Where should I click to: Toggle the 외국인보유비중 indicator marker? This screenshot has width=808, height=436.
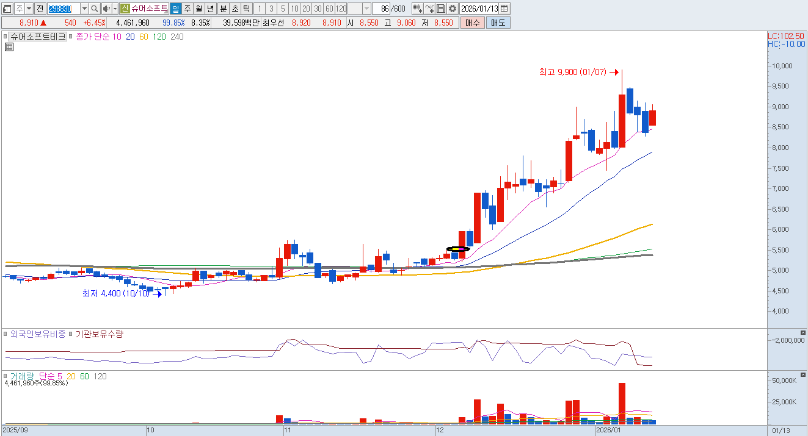[x=7, y=334]
